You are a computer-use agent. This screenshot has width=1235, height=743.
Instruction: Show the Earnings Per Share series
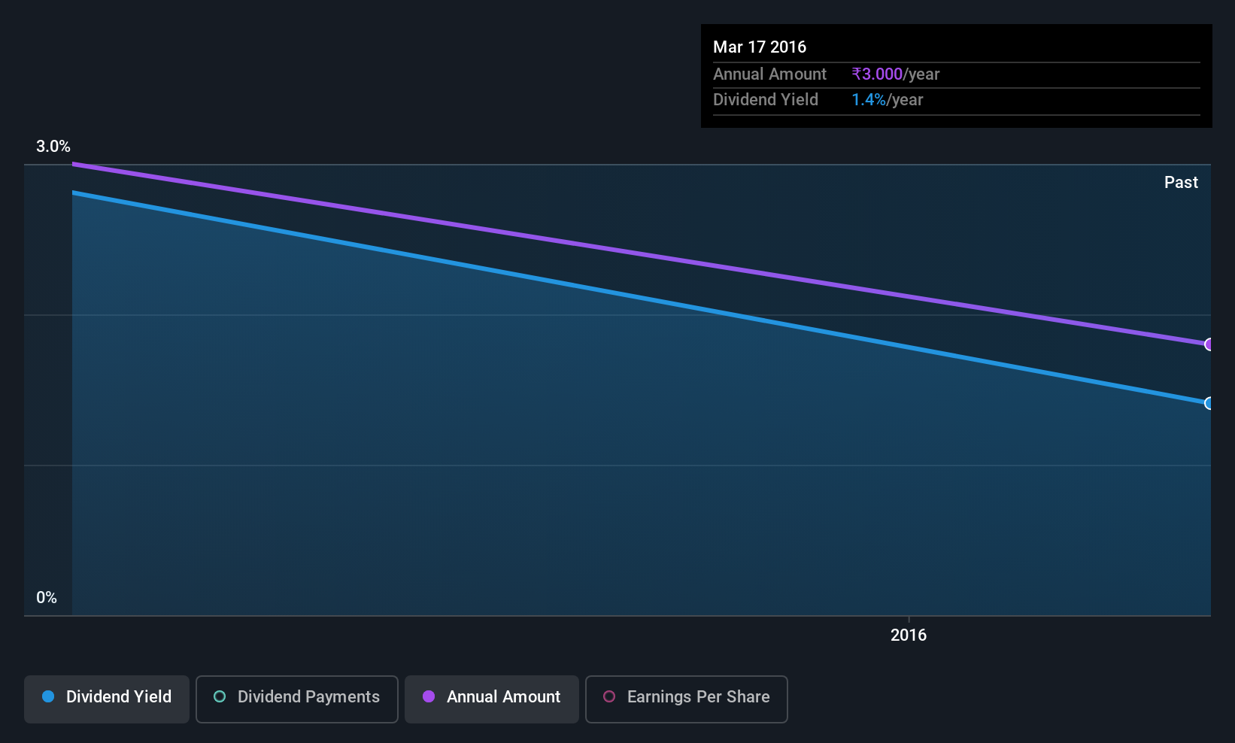coord(687,699)
